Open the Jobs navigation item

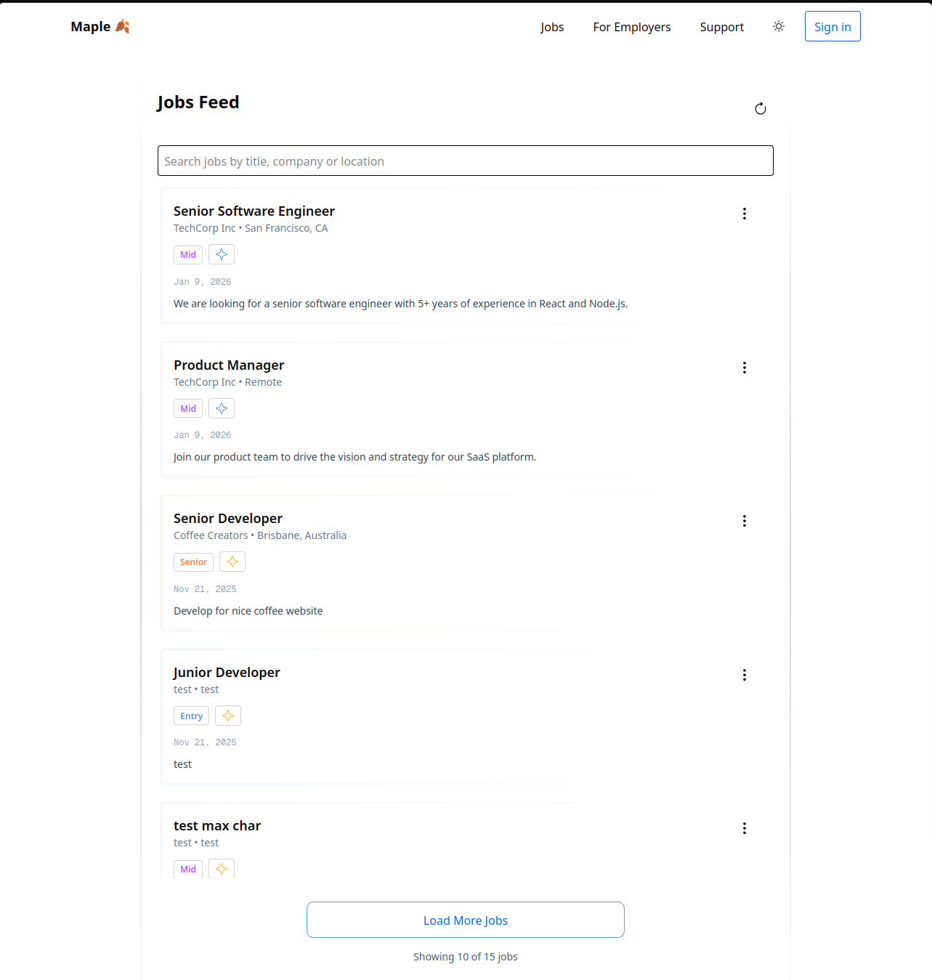tap(552, 27)
